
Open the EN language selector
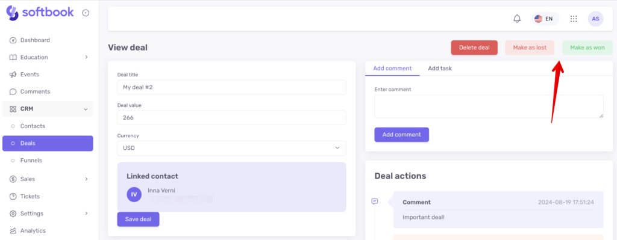click(545, 19)
